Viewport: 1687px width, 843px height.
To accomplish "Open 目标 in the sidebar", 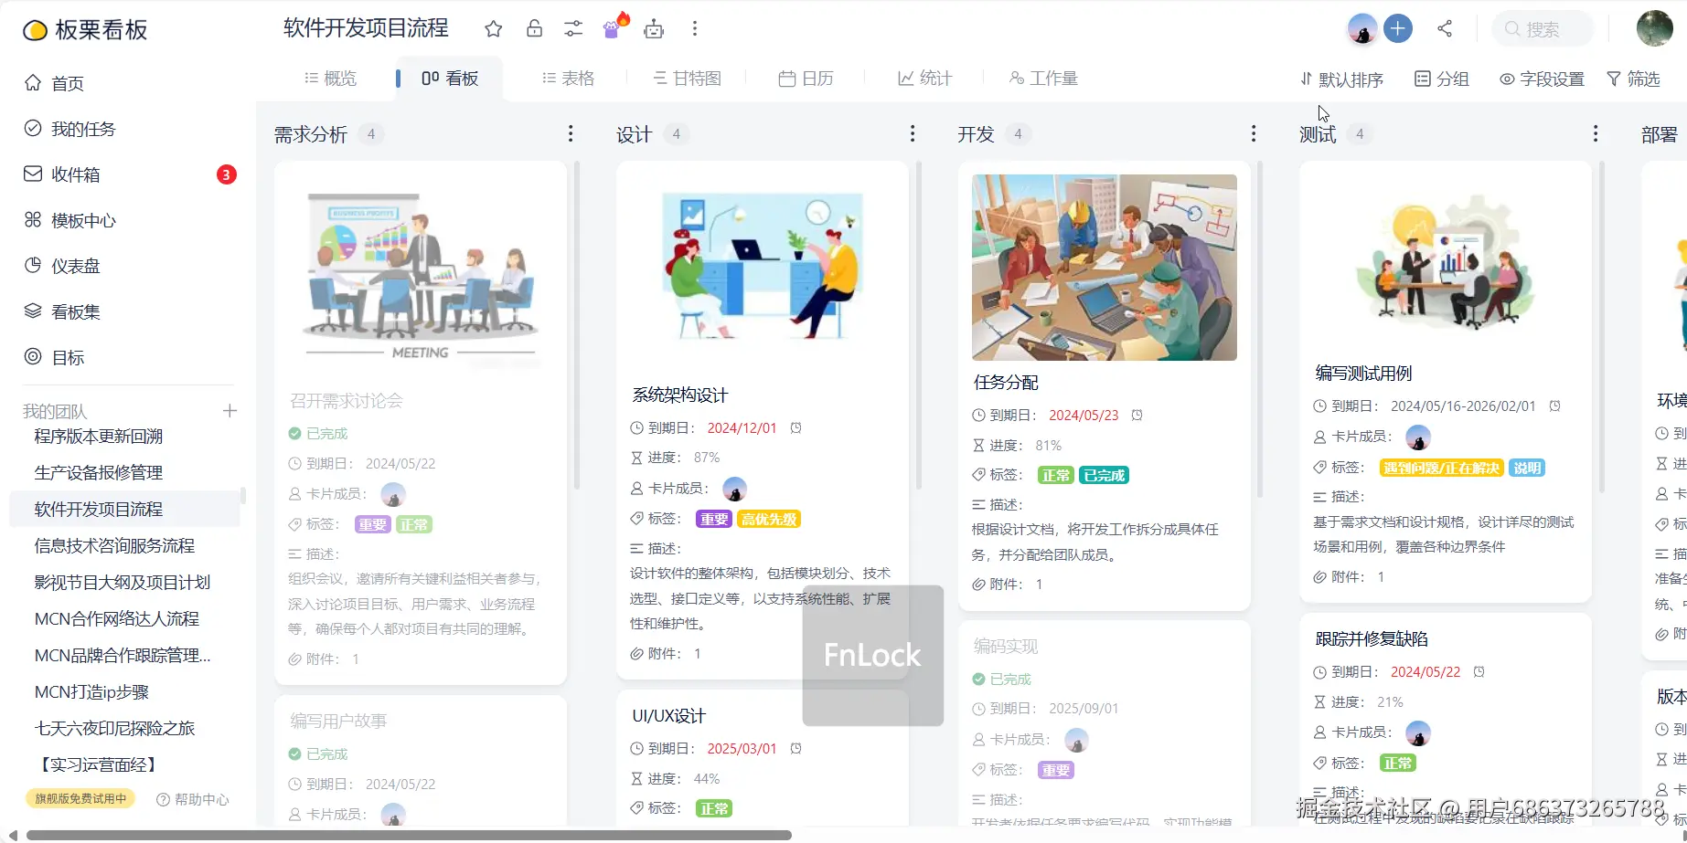I will 55,357.
